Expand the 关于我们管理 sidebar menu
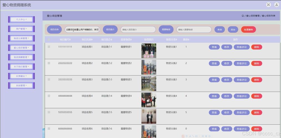 point(21,67)
